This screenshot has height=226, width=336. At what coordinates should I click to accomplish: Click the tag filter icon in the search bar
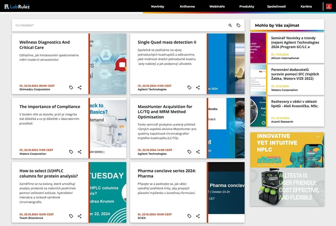pyautogui.click(x=239, y=25)
